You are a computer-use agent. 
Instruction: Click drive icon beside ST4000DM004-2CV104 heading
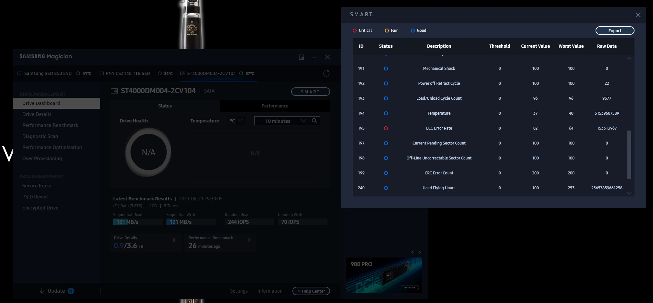(114, 91)
